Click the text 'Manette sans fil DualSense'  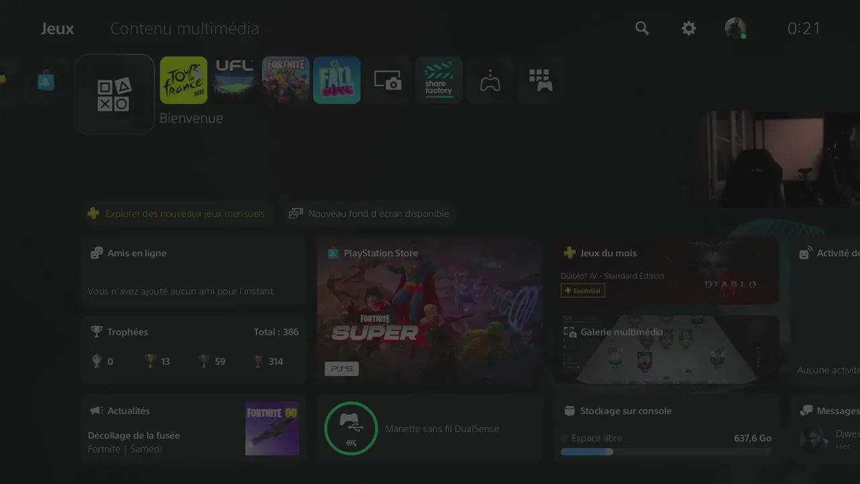pos(442,429)
